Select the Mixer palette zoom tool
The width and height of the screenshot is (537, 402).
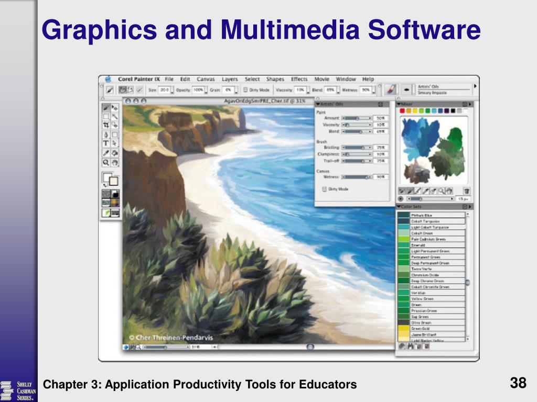point(442,191)
